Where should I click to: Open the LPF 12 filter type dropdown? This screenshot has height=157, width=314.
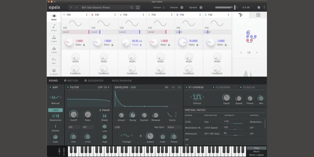click(104, 87)
